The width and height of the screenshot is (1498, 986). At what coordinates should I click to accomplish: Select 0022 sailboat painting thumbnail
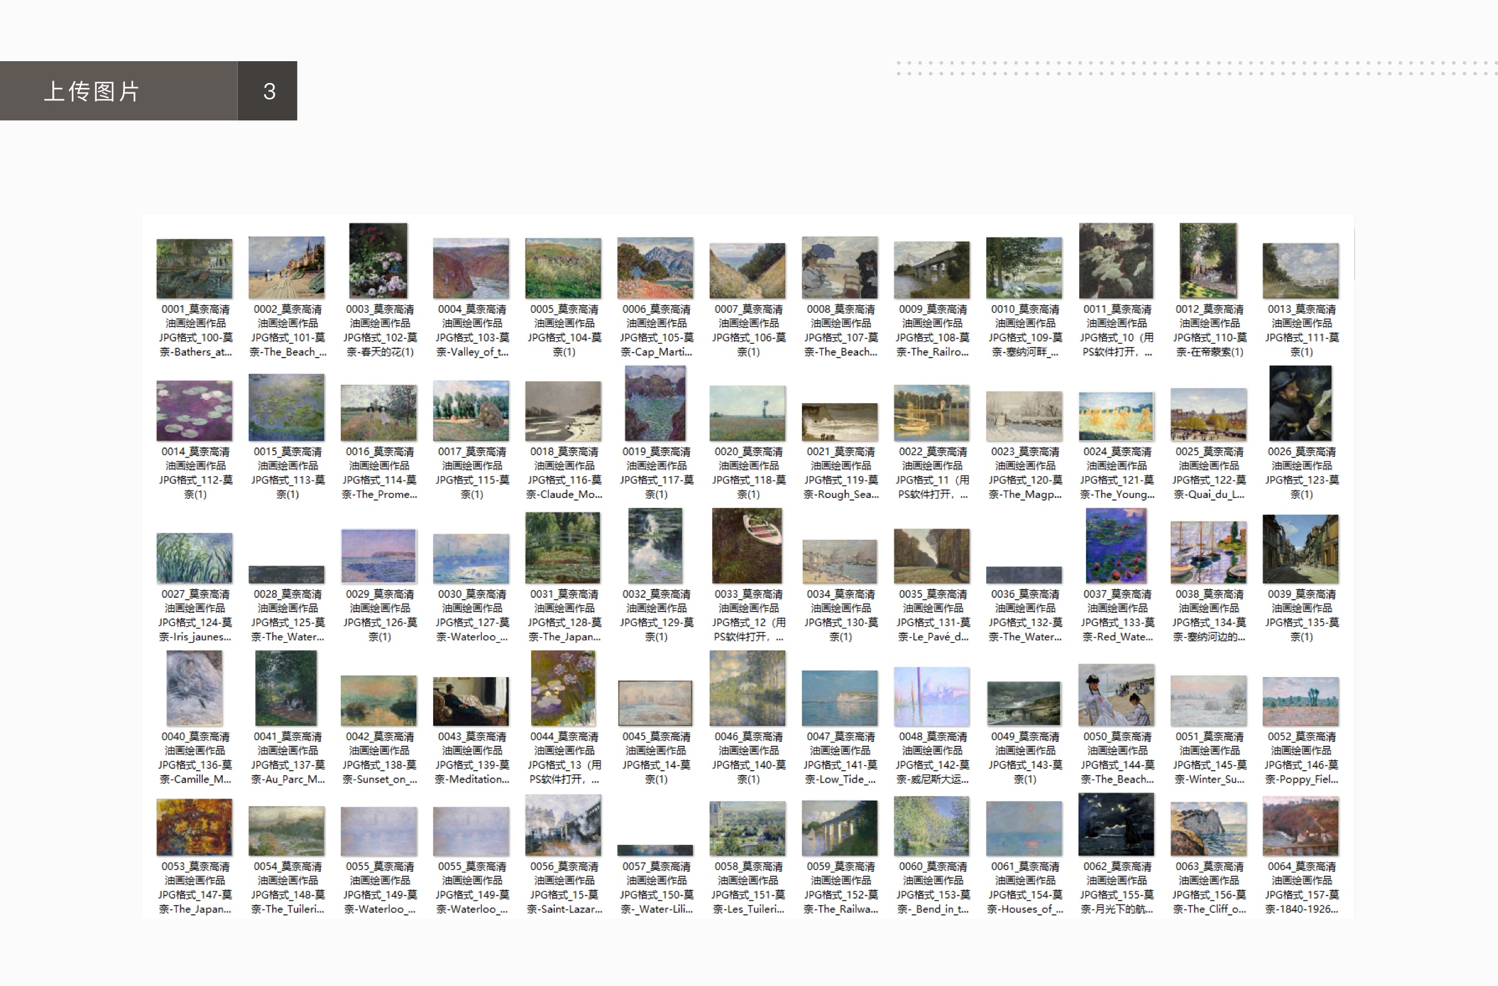pyautogui.click(x=931, y=412)
